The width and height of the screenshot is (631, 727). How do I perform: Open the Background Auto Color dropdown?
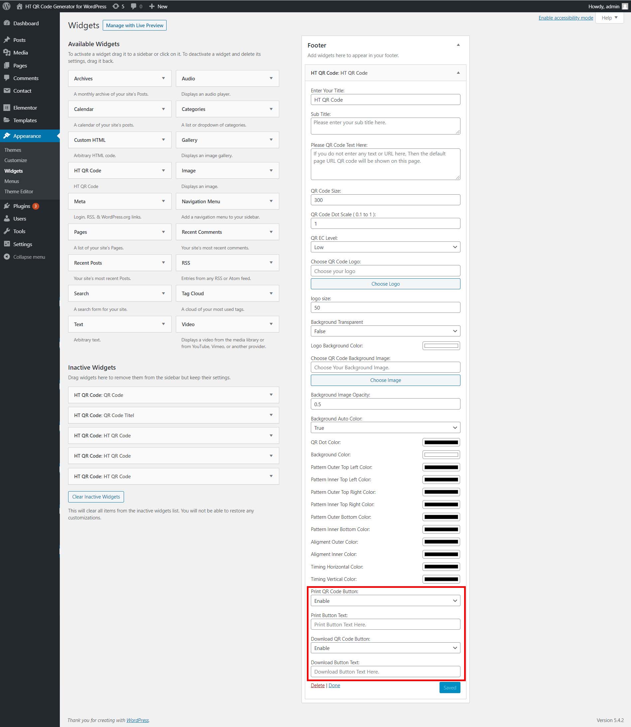(x=385, y=428)
